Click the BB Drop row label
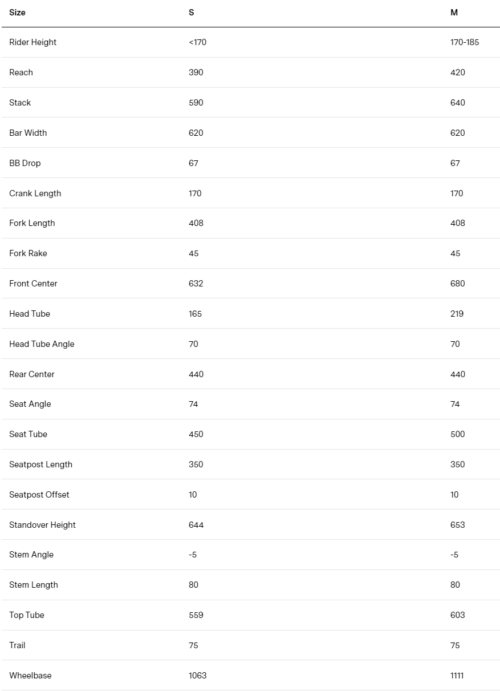The height and width of the screenshot is (691, 500). tap(25, 163)
